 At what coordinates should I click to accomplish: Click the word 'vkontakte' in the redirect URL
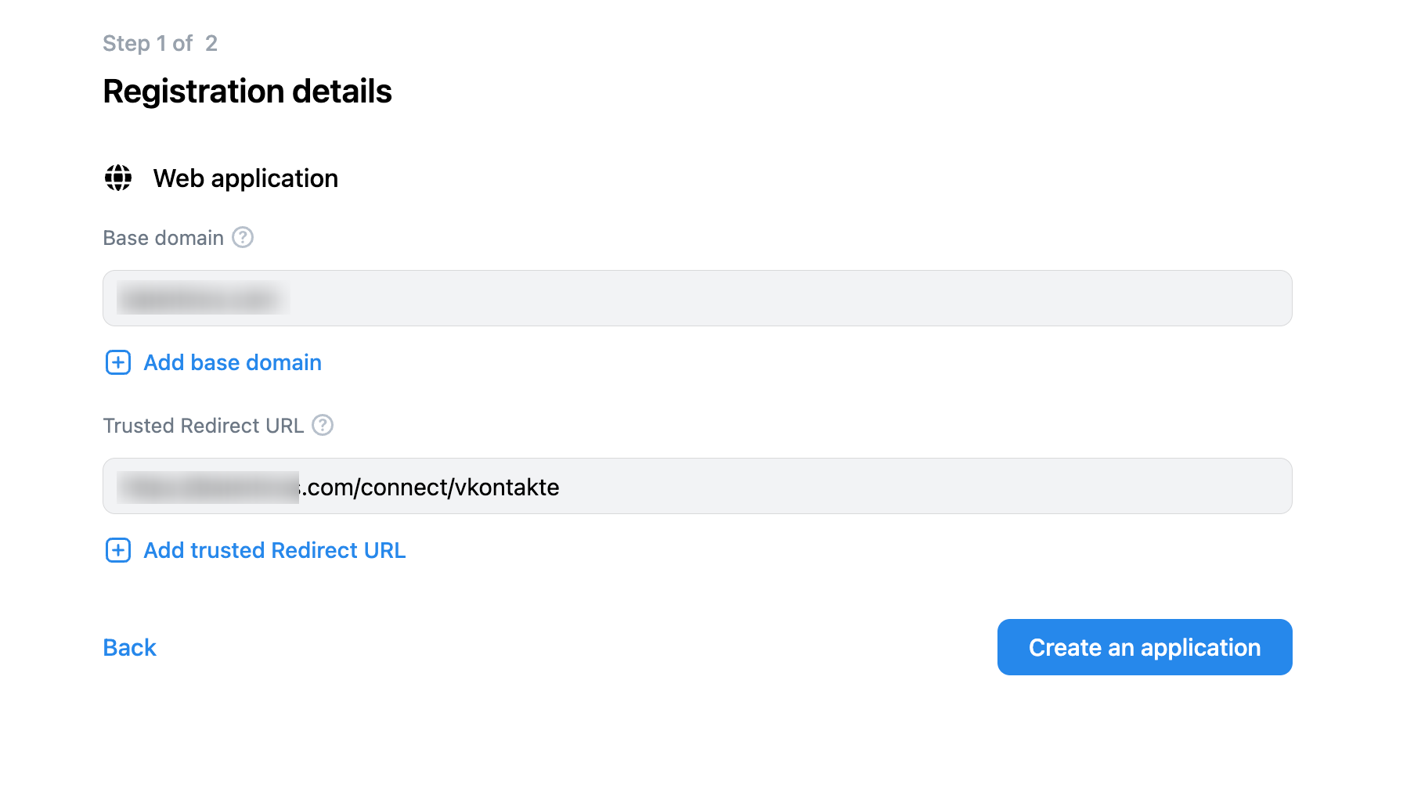click(x=507, y=487)
